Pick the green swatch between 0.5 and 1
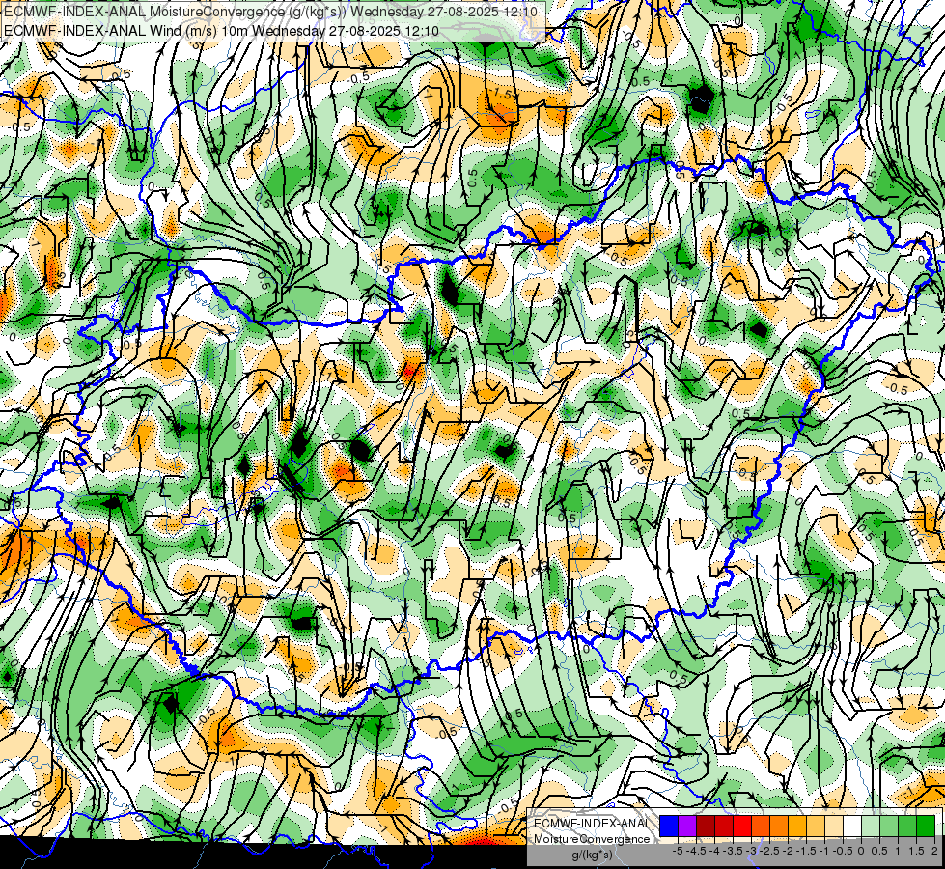Image resolution: width=945 pixels, height=869 pixels. tap(889, 827)
